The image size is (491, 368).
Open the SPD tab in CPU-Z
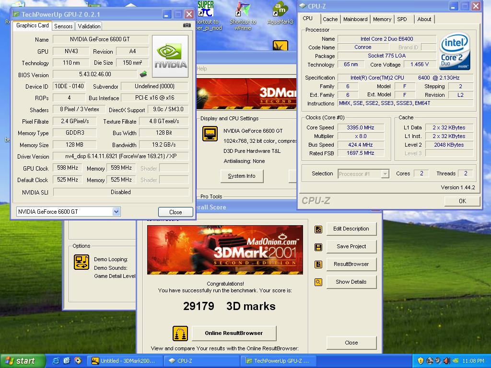402,19
